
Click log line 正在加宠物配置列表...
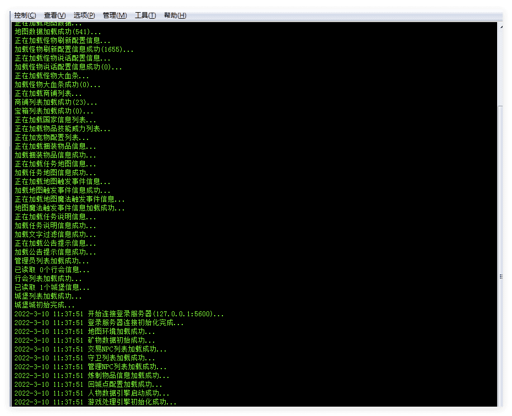pyautogui.click(x=52, y=138)
